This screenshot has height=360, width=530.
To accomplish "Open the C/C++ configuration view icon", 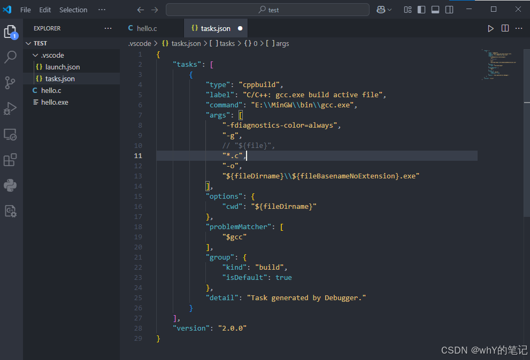I will (11, 212).
